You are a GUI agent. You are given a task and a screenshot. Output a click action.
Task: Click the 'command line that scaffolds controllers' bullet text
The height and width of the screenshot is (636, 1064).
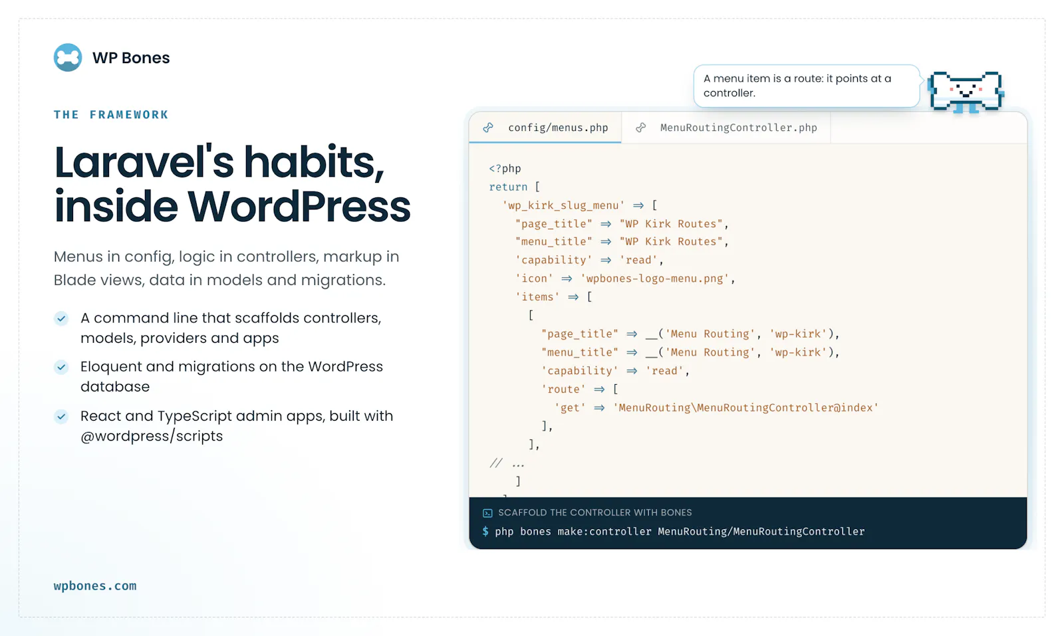pos(231,328)
